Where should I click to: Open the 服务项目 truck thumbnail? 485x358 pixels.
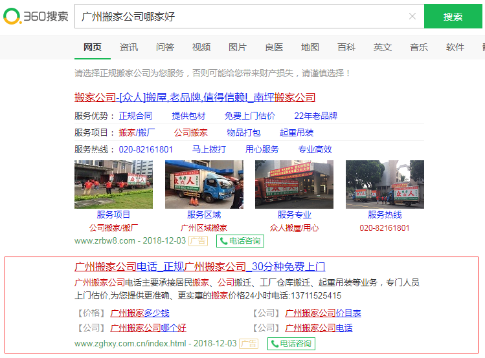113,184
